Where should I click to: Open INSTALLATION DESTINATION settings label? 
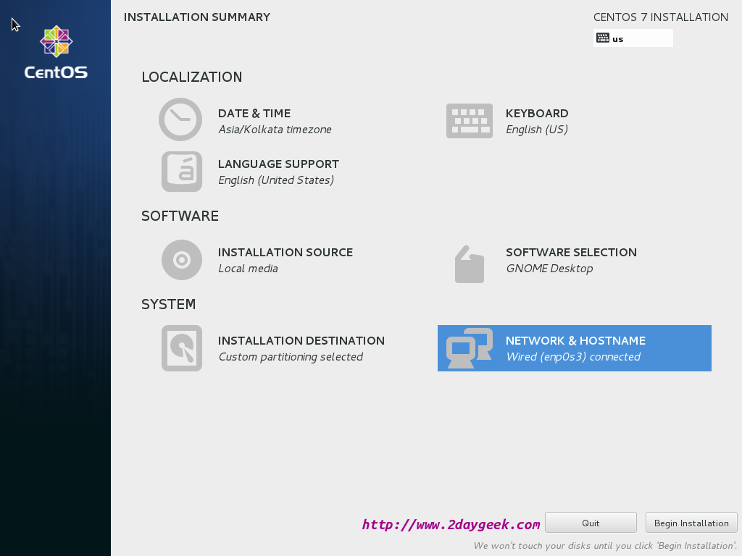click(301, 341)
